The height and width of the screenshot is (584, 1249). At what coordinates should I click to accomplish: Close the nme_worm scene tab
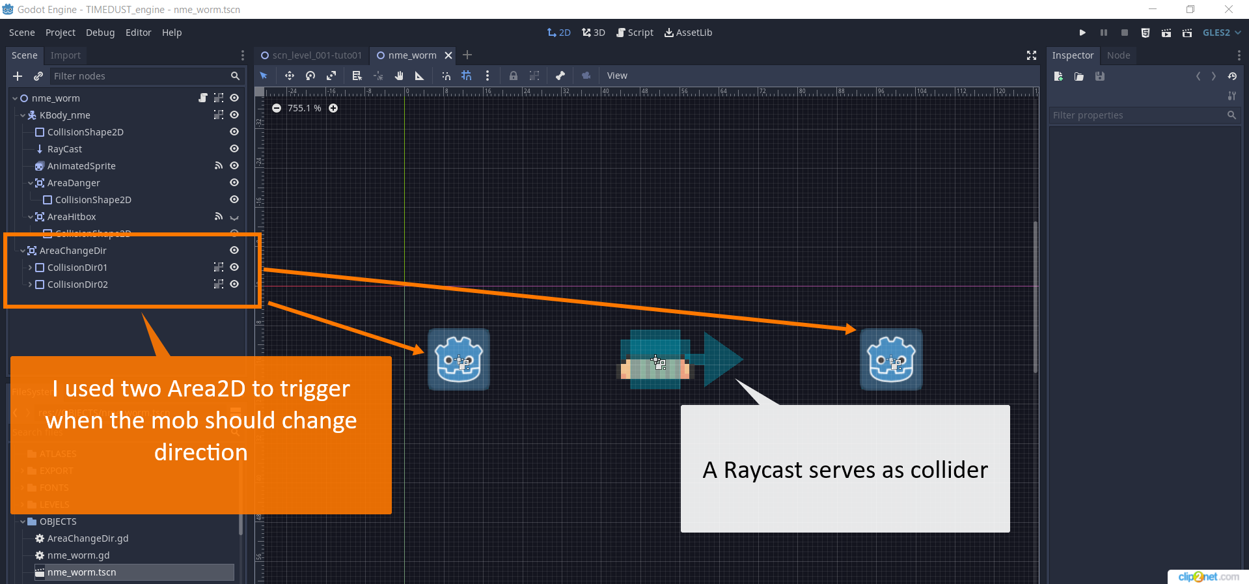click(x=448, y=55)
